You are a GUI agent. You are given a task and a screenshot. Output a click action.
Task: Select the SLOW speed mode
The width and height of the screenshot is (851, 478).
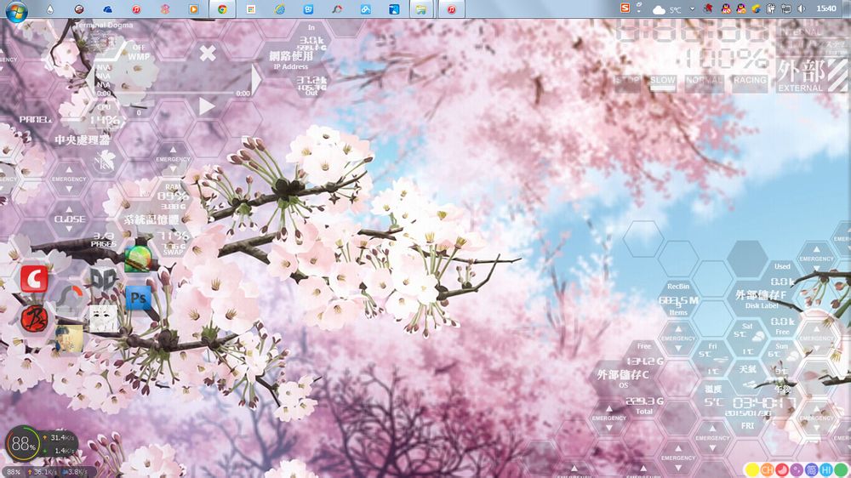[662, 82]
